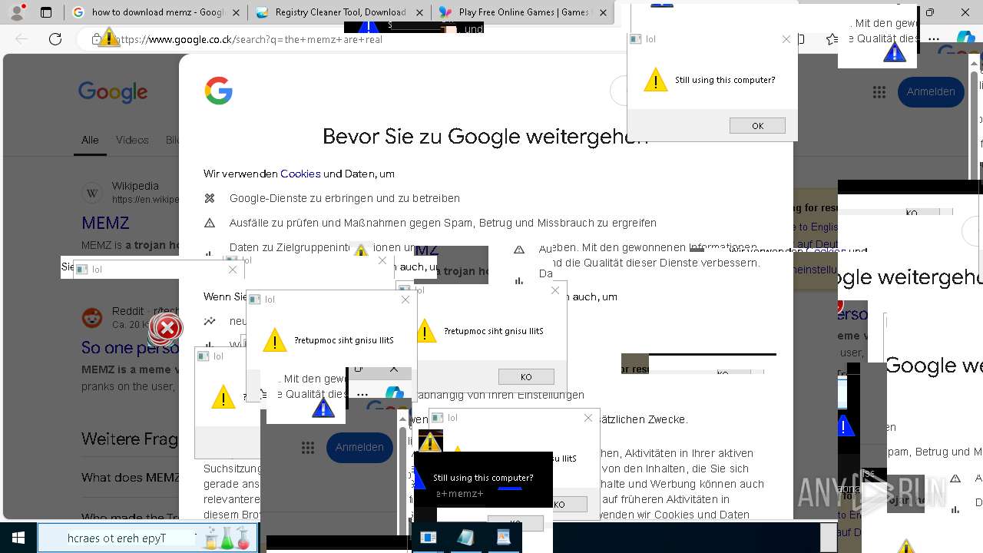Close the Play Free Online Games tab

click(x=604, y=12)
